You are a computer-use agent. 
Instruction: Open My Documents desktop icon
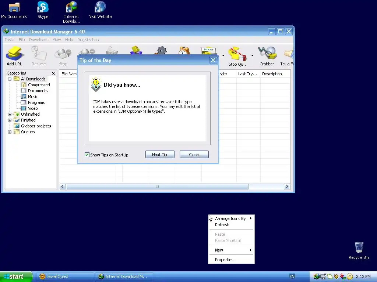(14, 10)
